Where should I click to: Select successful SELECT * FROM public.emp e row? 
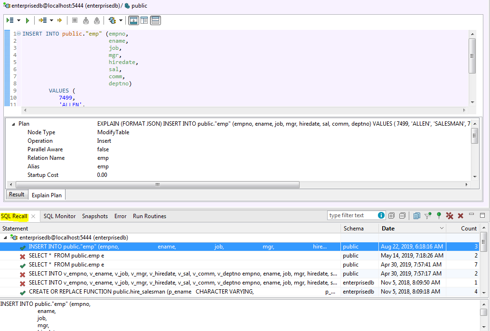239,265
